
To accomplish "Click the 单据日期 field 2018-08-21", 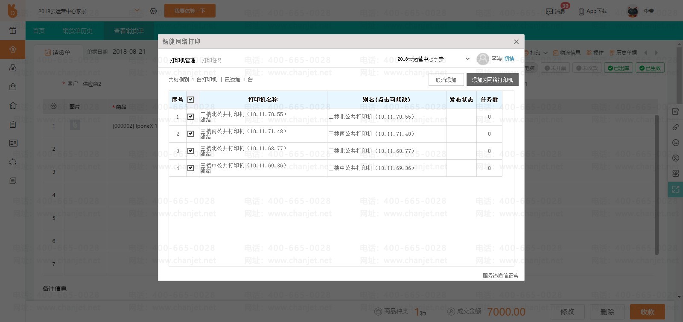I will 129,52.
